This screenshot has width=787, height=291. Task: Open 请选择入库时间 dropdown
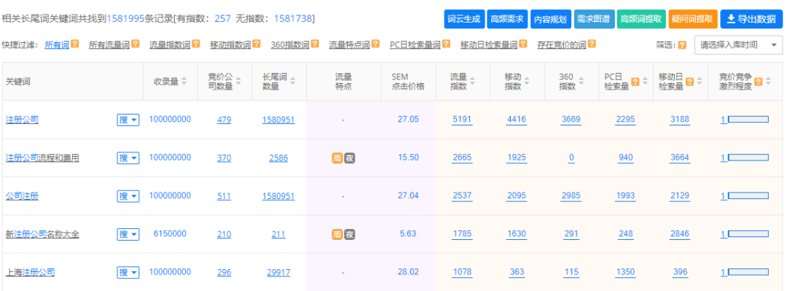tap(738, 44)
